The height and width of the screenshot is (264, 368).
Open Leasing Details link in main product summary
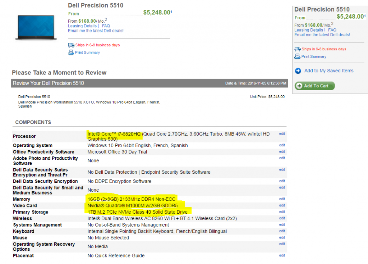(x=82, y=26)
